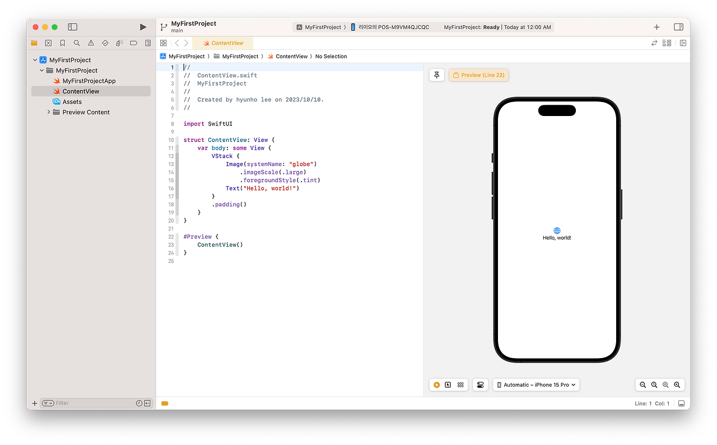Open the Test navigator diamond icon
717x445 pixels.
pyautogui.click(x=105, y=43)
